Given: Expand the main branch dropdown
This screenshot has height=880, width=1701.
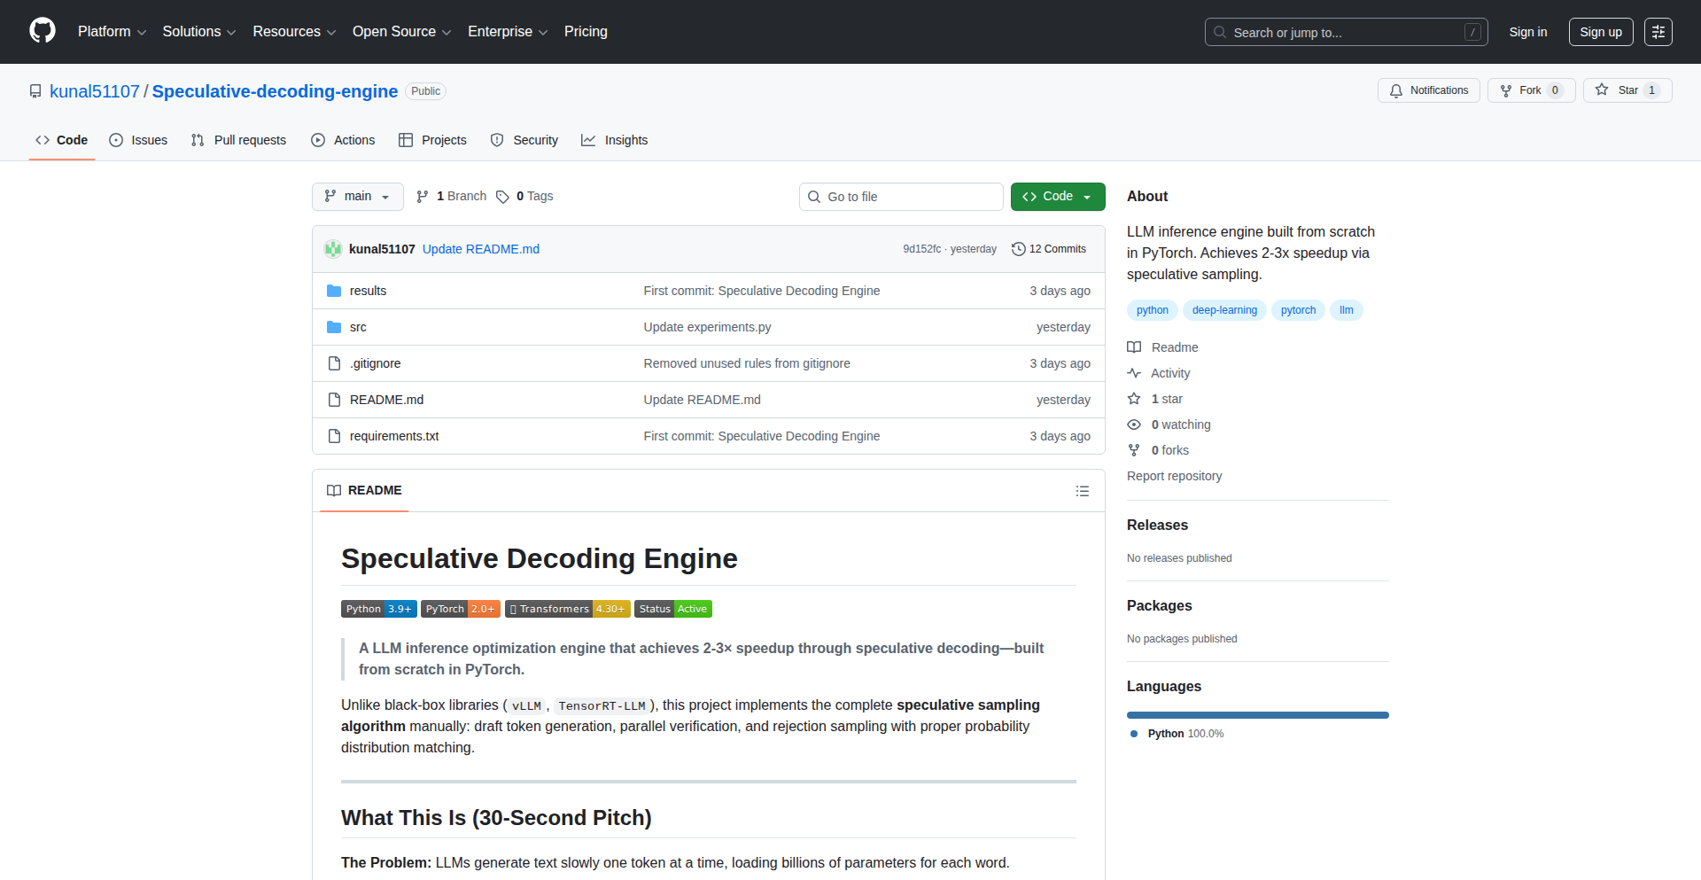Looking at the screenshot, I should [x=357, y=197].
